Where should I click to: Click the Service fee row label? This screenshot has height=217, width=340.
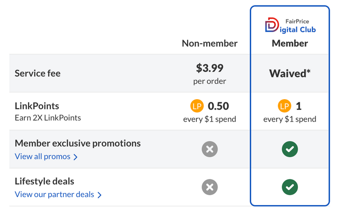(37, 73)
